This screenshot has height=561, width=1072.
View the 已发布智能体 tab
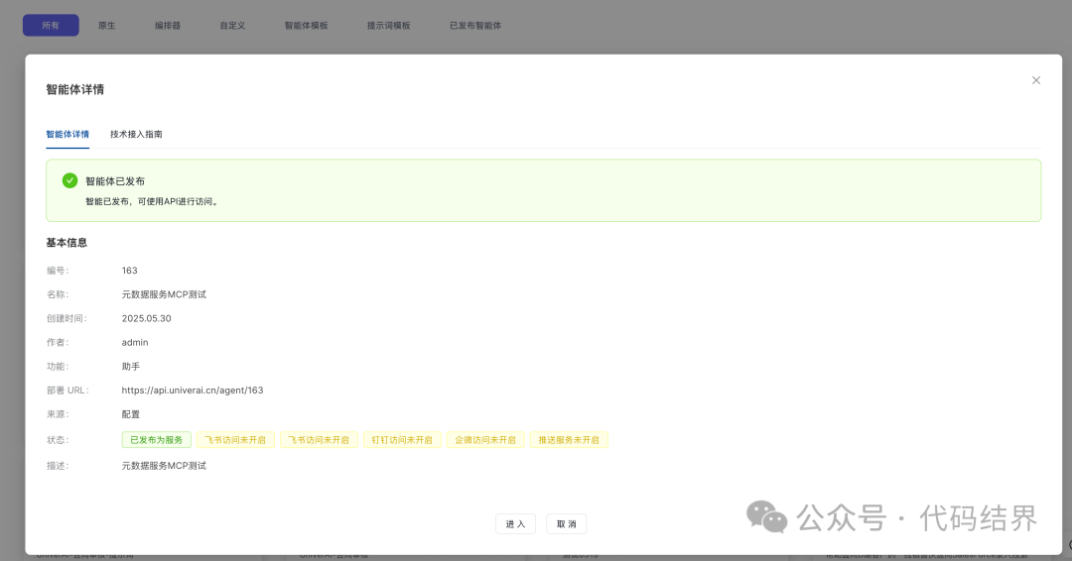click(475, 26)
